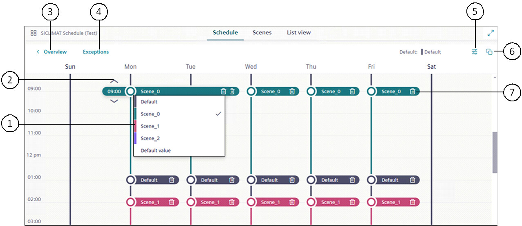This screenshot has height=226, width=522.
Task: Delete the Wednesday Scene_0 entry
Action: point(292,92)
